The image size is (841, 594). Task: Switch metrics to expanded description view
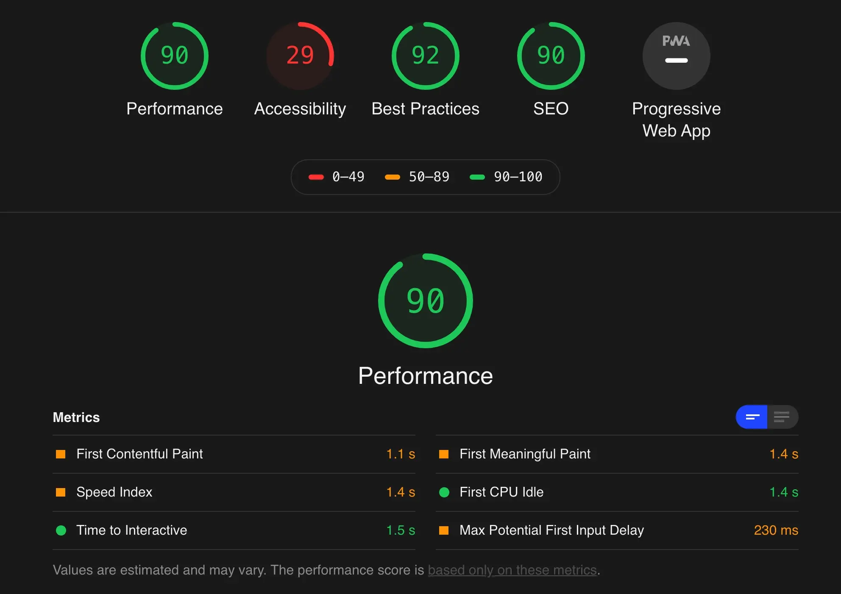click(x=782, y=417)
